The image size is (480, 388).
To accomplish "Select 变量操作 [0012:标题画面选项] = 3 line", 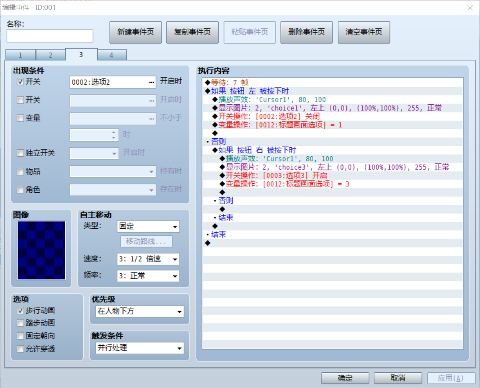I will coord(333,184).
